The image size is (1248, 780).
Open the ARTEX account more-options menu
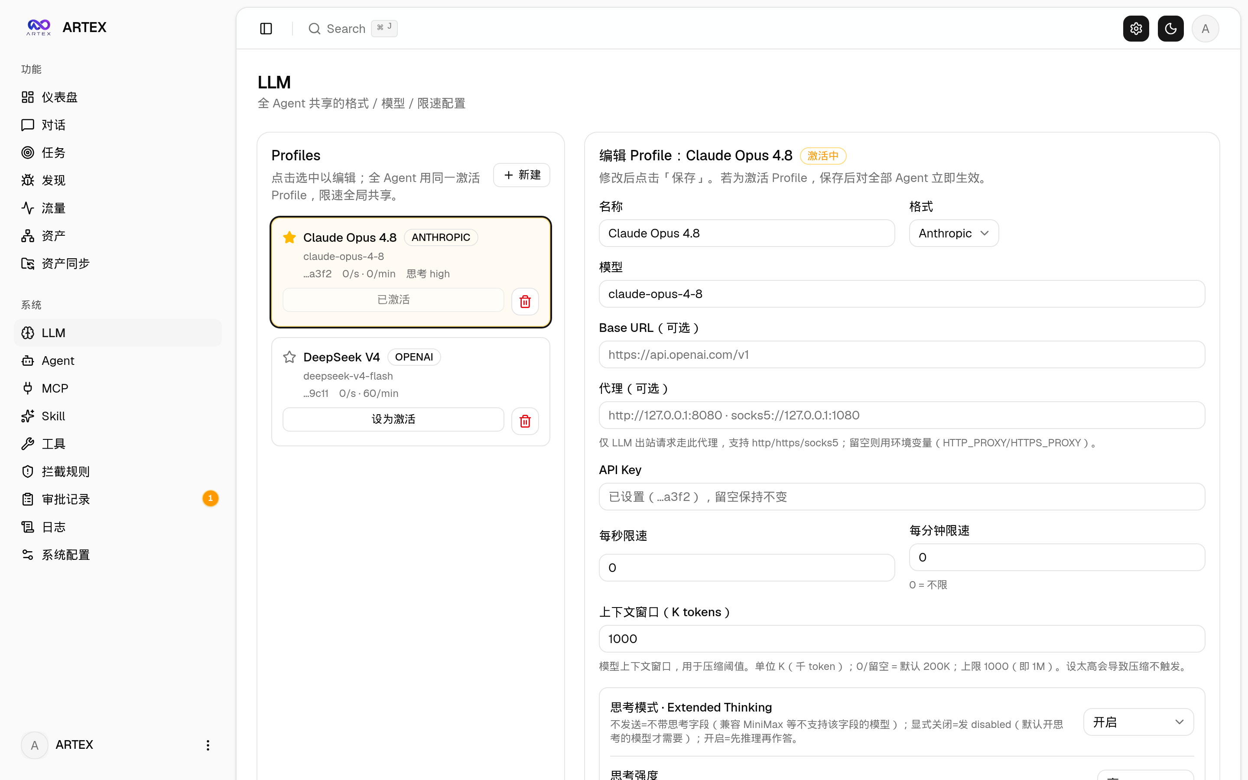(208, 745)
